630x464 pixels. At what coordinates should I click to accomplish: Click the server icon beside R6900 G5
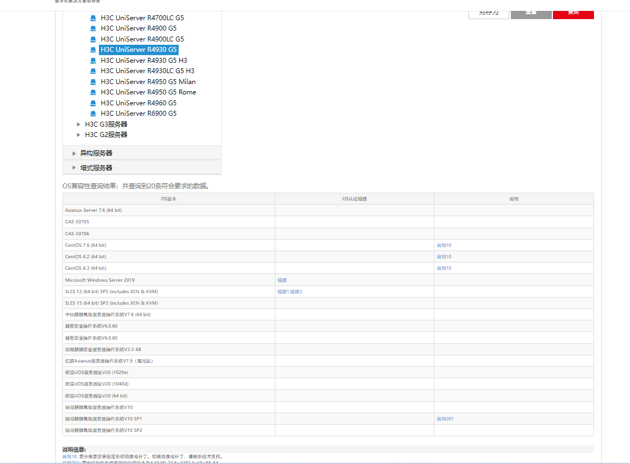(93, 114)
